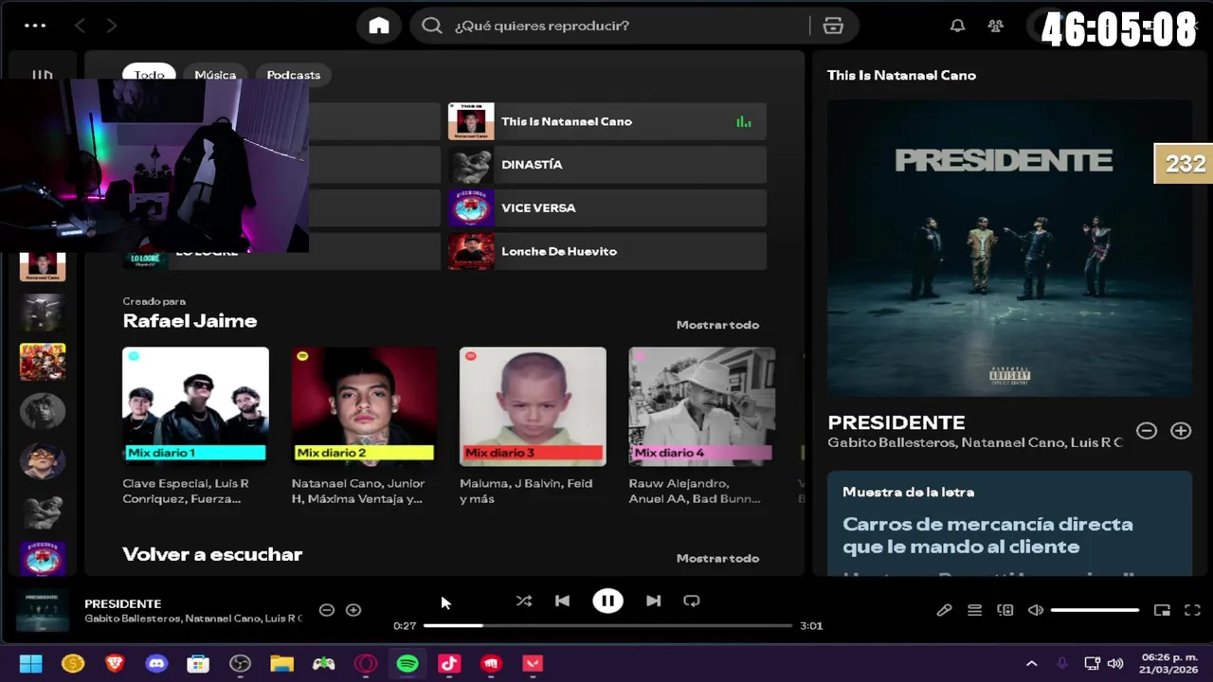The image size is (1213, 682).
Task: Open the PRESIDENTE cover art in right panel
Action: (x=1009, y=248)
